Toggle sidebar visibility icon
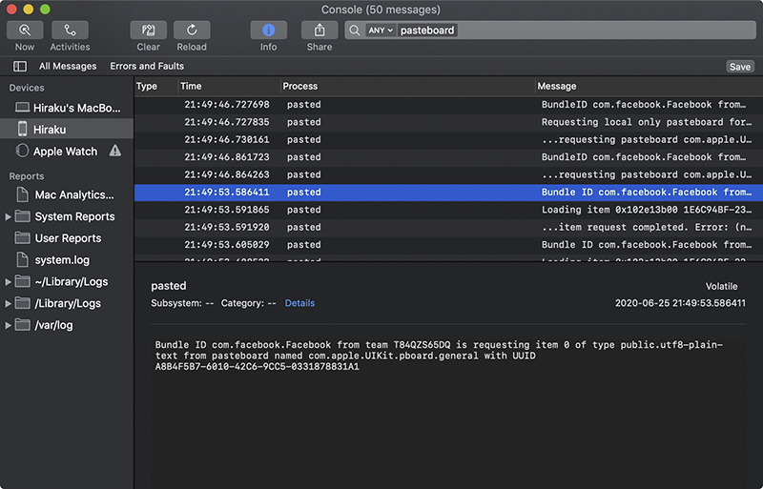This screenshot has width=763, height=489. click(x=20, y=66)
